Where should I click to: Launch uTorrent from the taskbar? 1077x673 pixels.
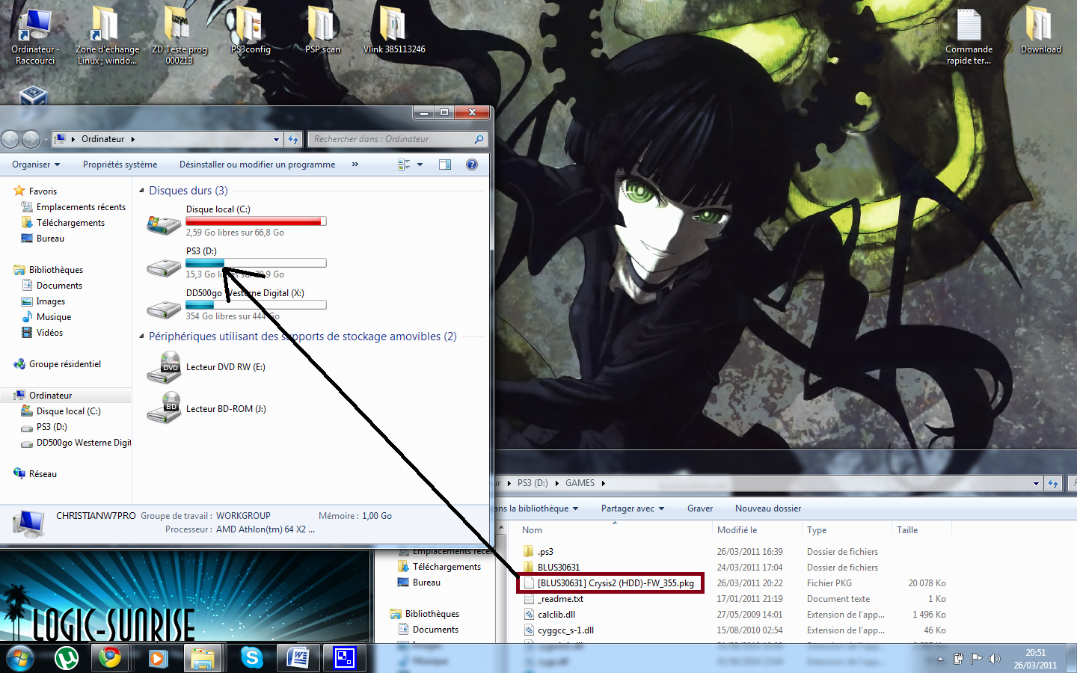[x=67, y=658]
